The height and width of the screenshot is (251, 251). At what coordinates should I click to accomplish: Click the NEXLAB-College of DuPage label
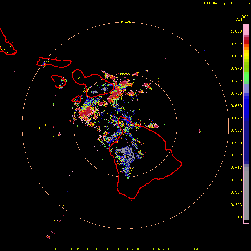pyautogui.click(x=223, y=3)
